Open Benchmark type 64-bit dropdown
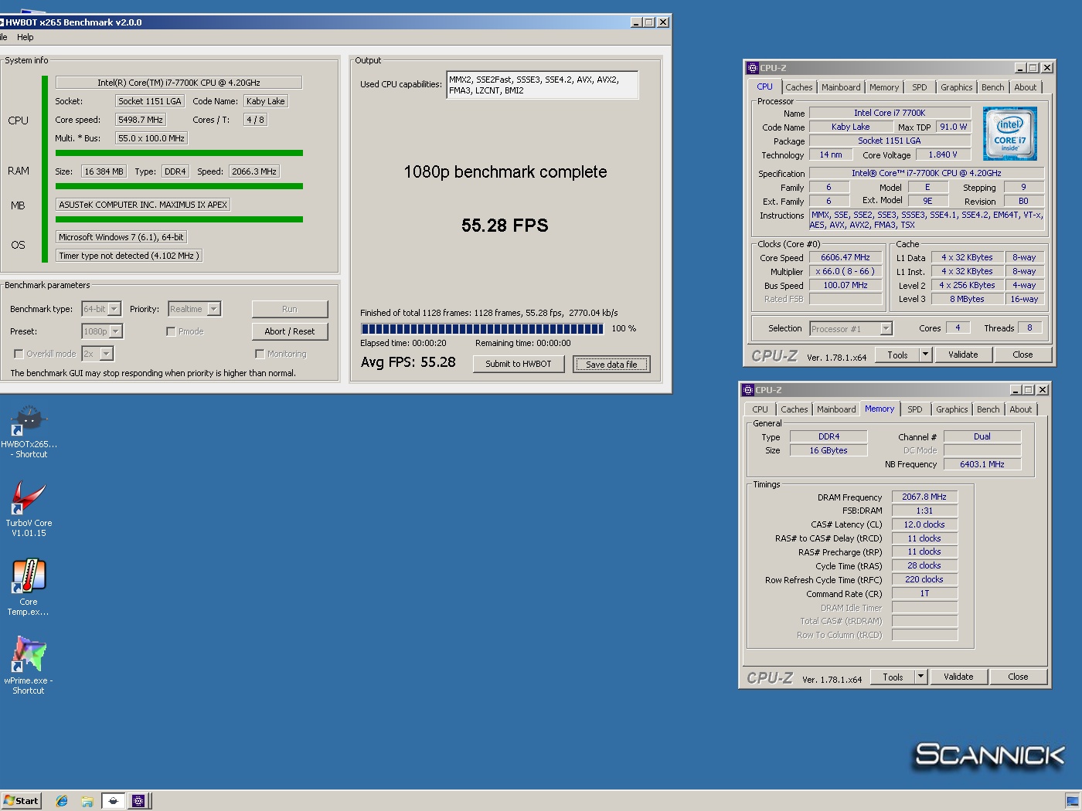 [114, 309]
